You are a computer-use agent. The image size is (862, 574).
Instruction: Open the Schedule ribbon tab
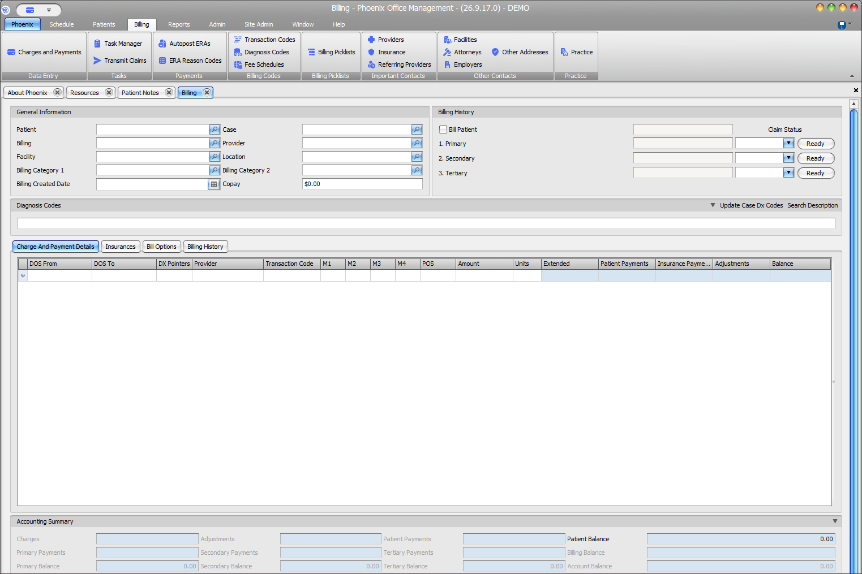tap(62, 24)
